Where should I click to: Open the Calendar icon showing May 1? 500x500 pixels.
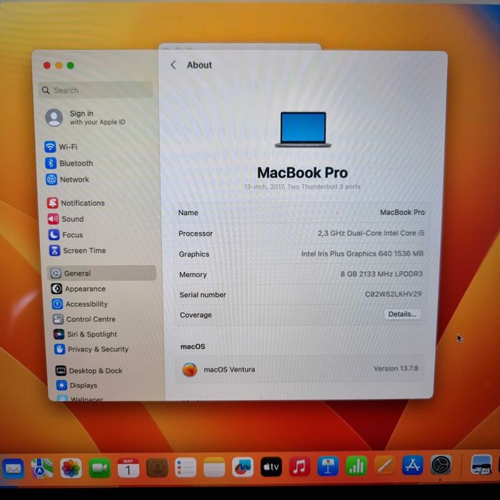click(x=128, y=468)
